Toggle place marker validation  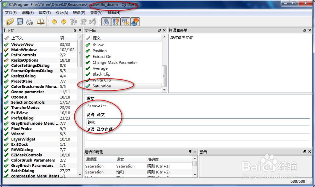tap(134, 21)
